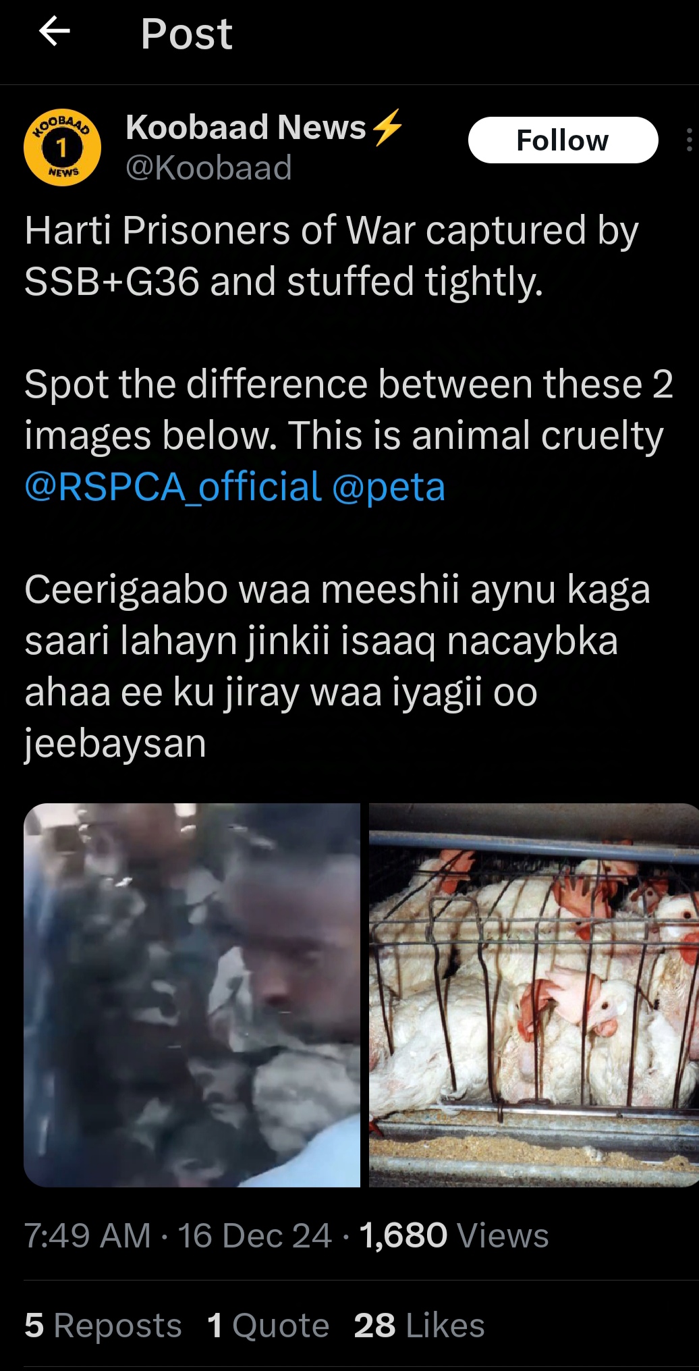Tap the @Koobaad handle
Viewport: 699px width, 1371px height.
(208, 167)
